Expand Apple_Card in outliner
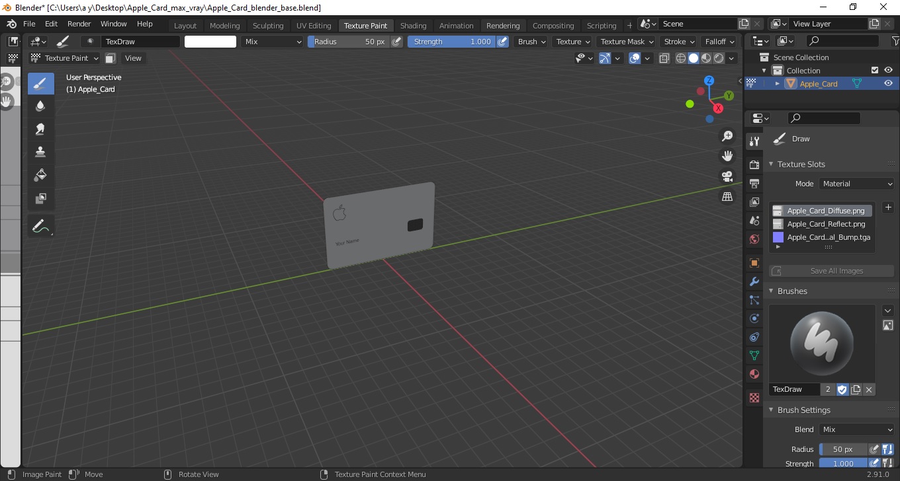This screenshot has width=900, height=481. pyautogui.click(x=778, y=83)
